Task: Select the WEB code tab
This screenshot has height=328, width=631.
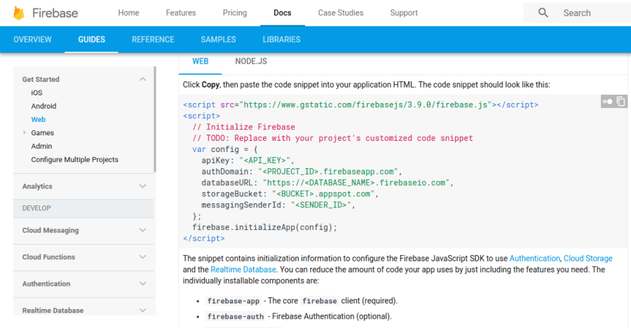Action: click(x=200, y=62)
